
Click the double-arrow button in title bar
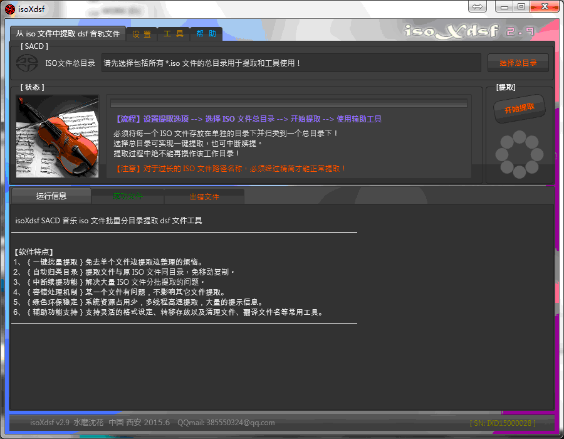(478, 6)
